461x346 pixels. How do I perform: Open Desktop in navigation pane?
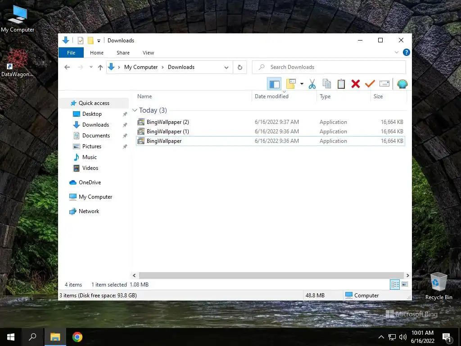click(x=92, y=114)
